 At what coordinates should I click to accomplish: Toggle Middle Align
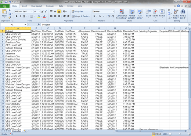click(55, 11)
